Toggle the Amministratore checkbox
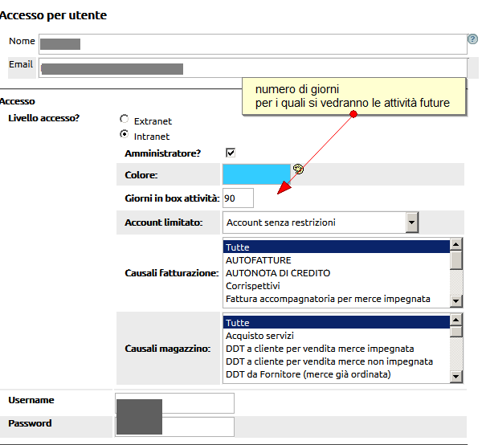The width and height of the screenshot is (482, 445). pyautogui.click(x=231, y=153)
